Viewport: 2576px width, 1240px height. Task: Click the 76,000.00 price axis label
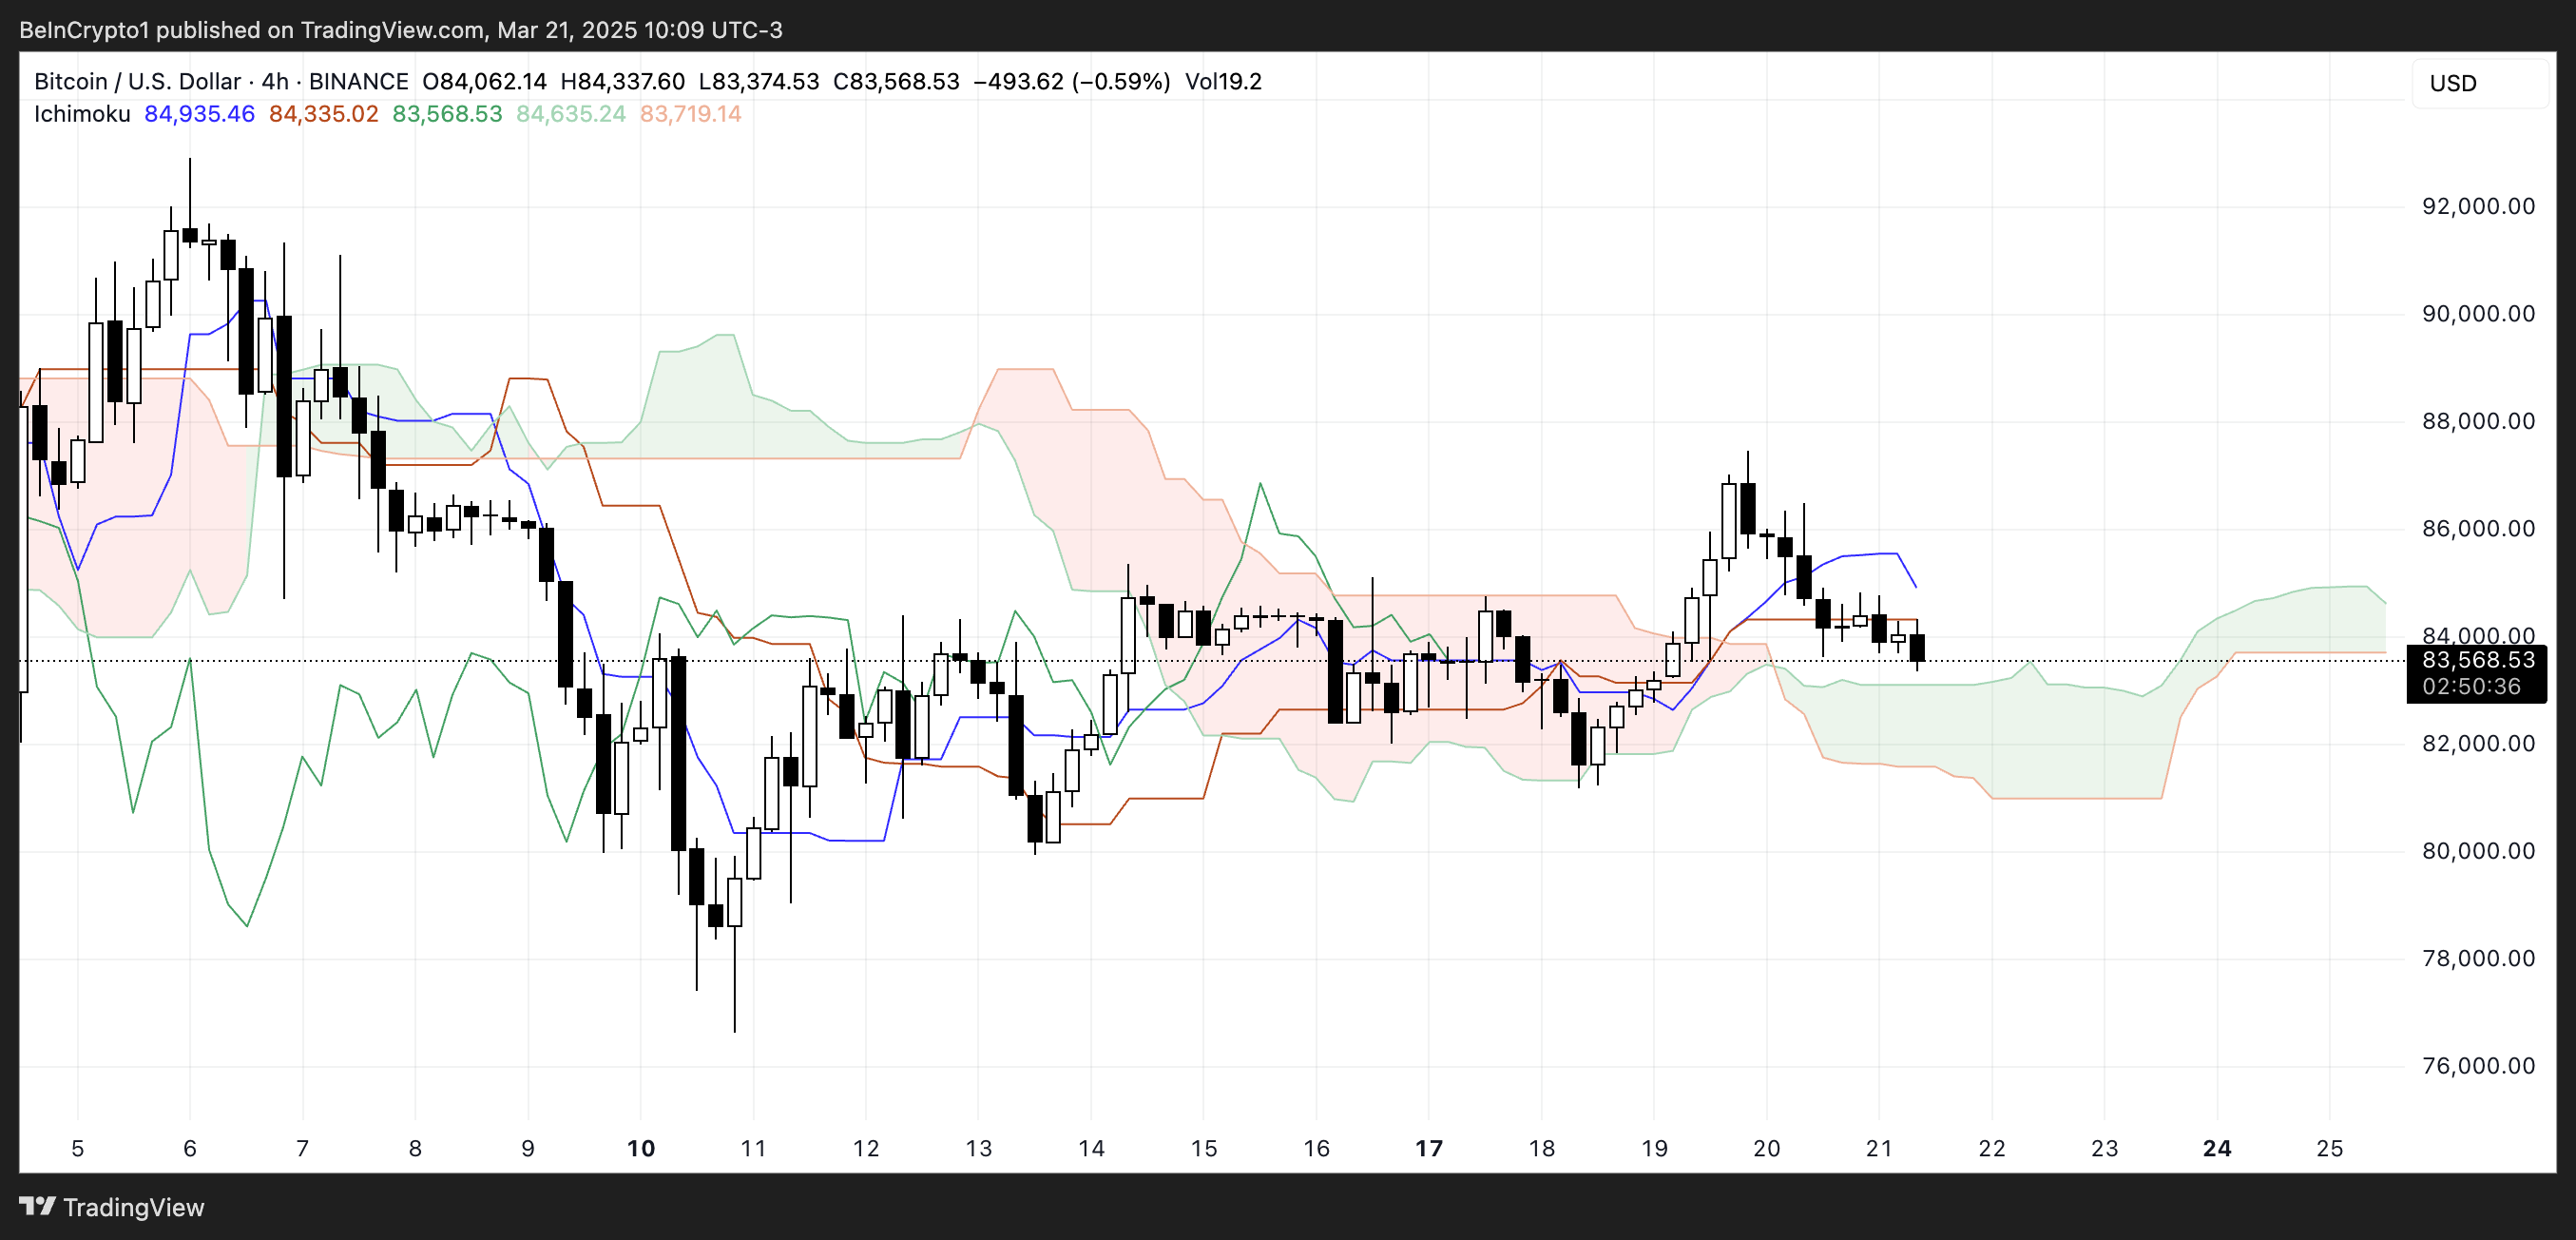[x=2477, y=1065]
